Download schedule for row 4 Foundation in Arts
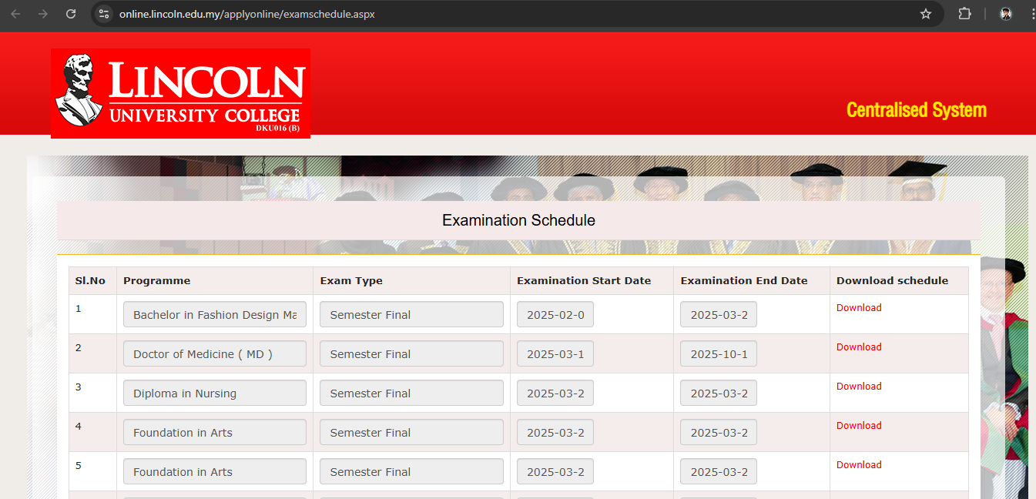The image size is (1036, 499). [x=859, y=425]
